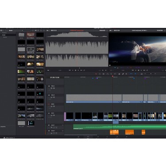Click the Position Lock icon in edit toolbar

tap(126, 74)
